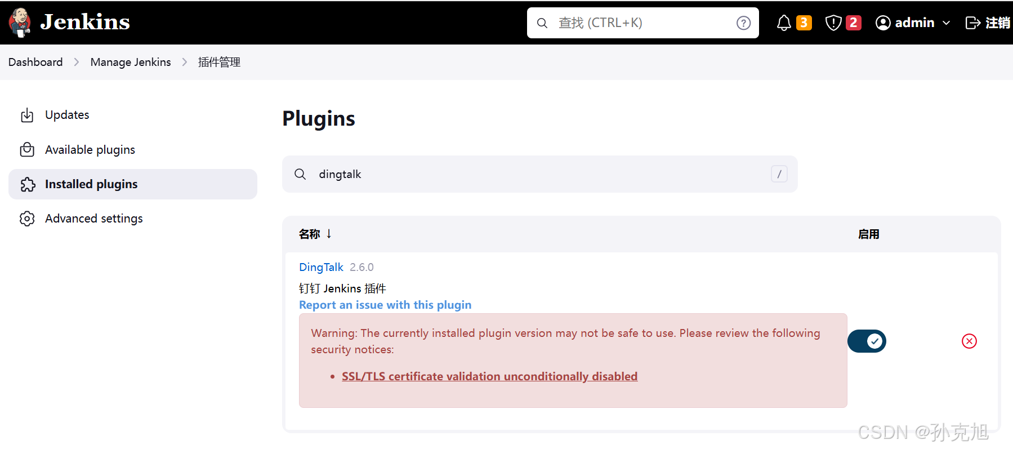
Task: Click the magnifier icon in header search
Action: click(x=542, y=23)
